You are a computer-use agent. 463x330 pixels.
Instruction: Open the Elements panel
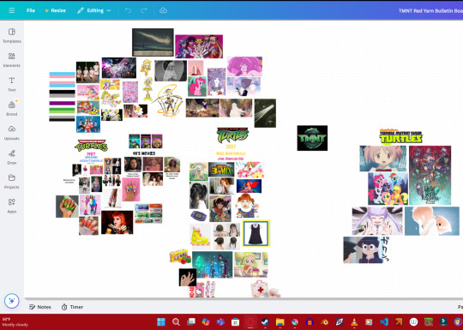(12, 60)
